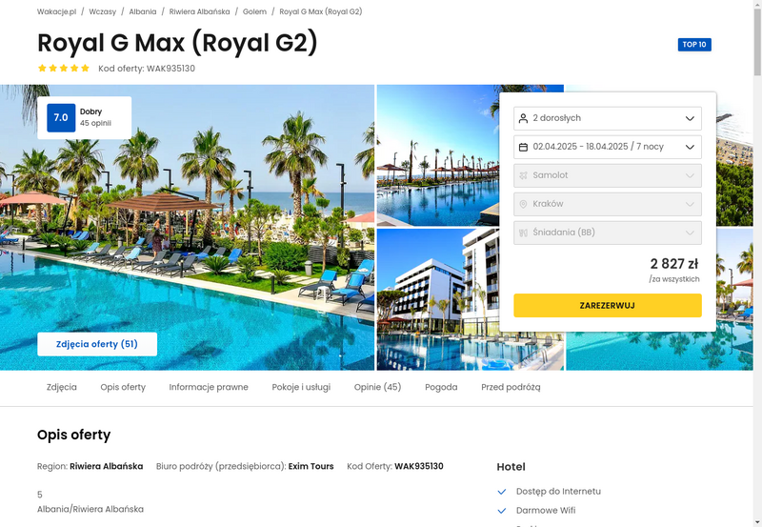This screenshot has width=762, height=527.
Task: Click the location pin icon beside Kraków
Action: (523, 204)
